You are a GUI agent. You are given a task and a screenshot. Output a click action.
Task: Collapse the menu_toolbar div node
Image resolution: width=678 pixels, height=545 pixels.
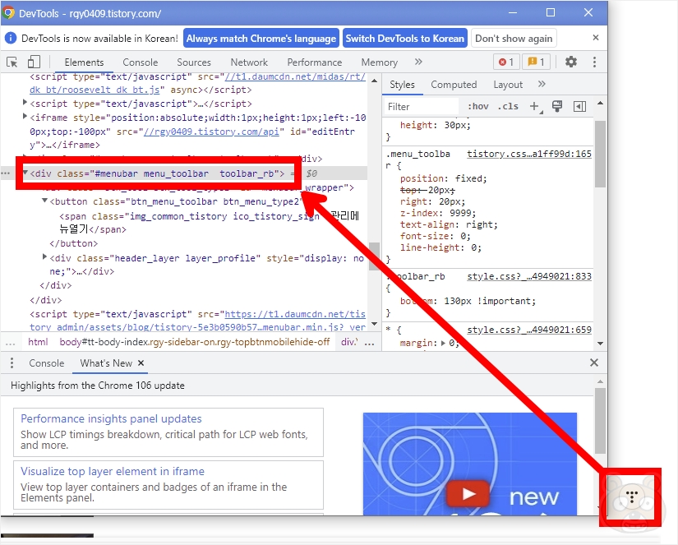tap(25, 173)
